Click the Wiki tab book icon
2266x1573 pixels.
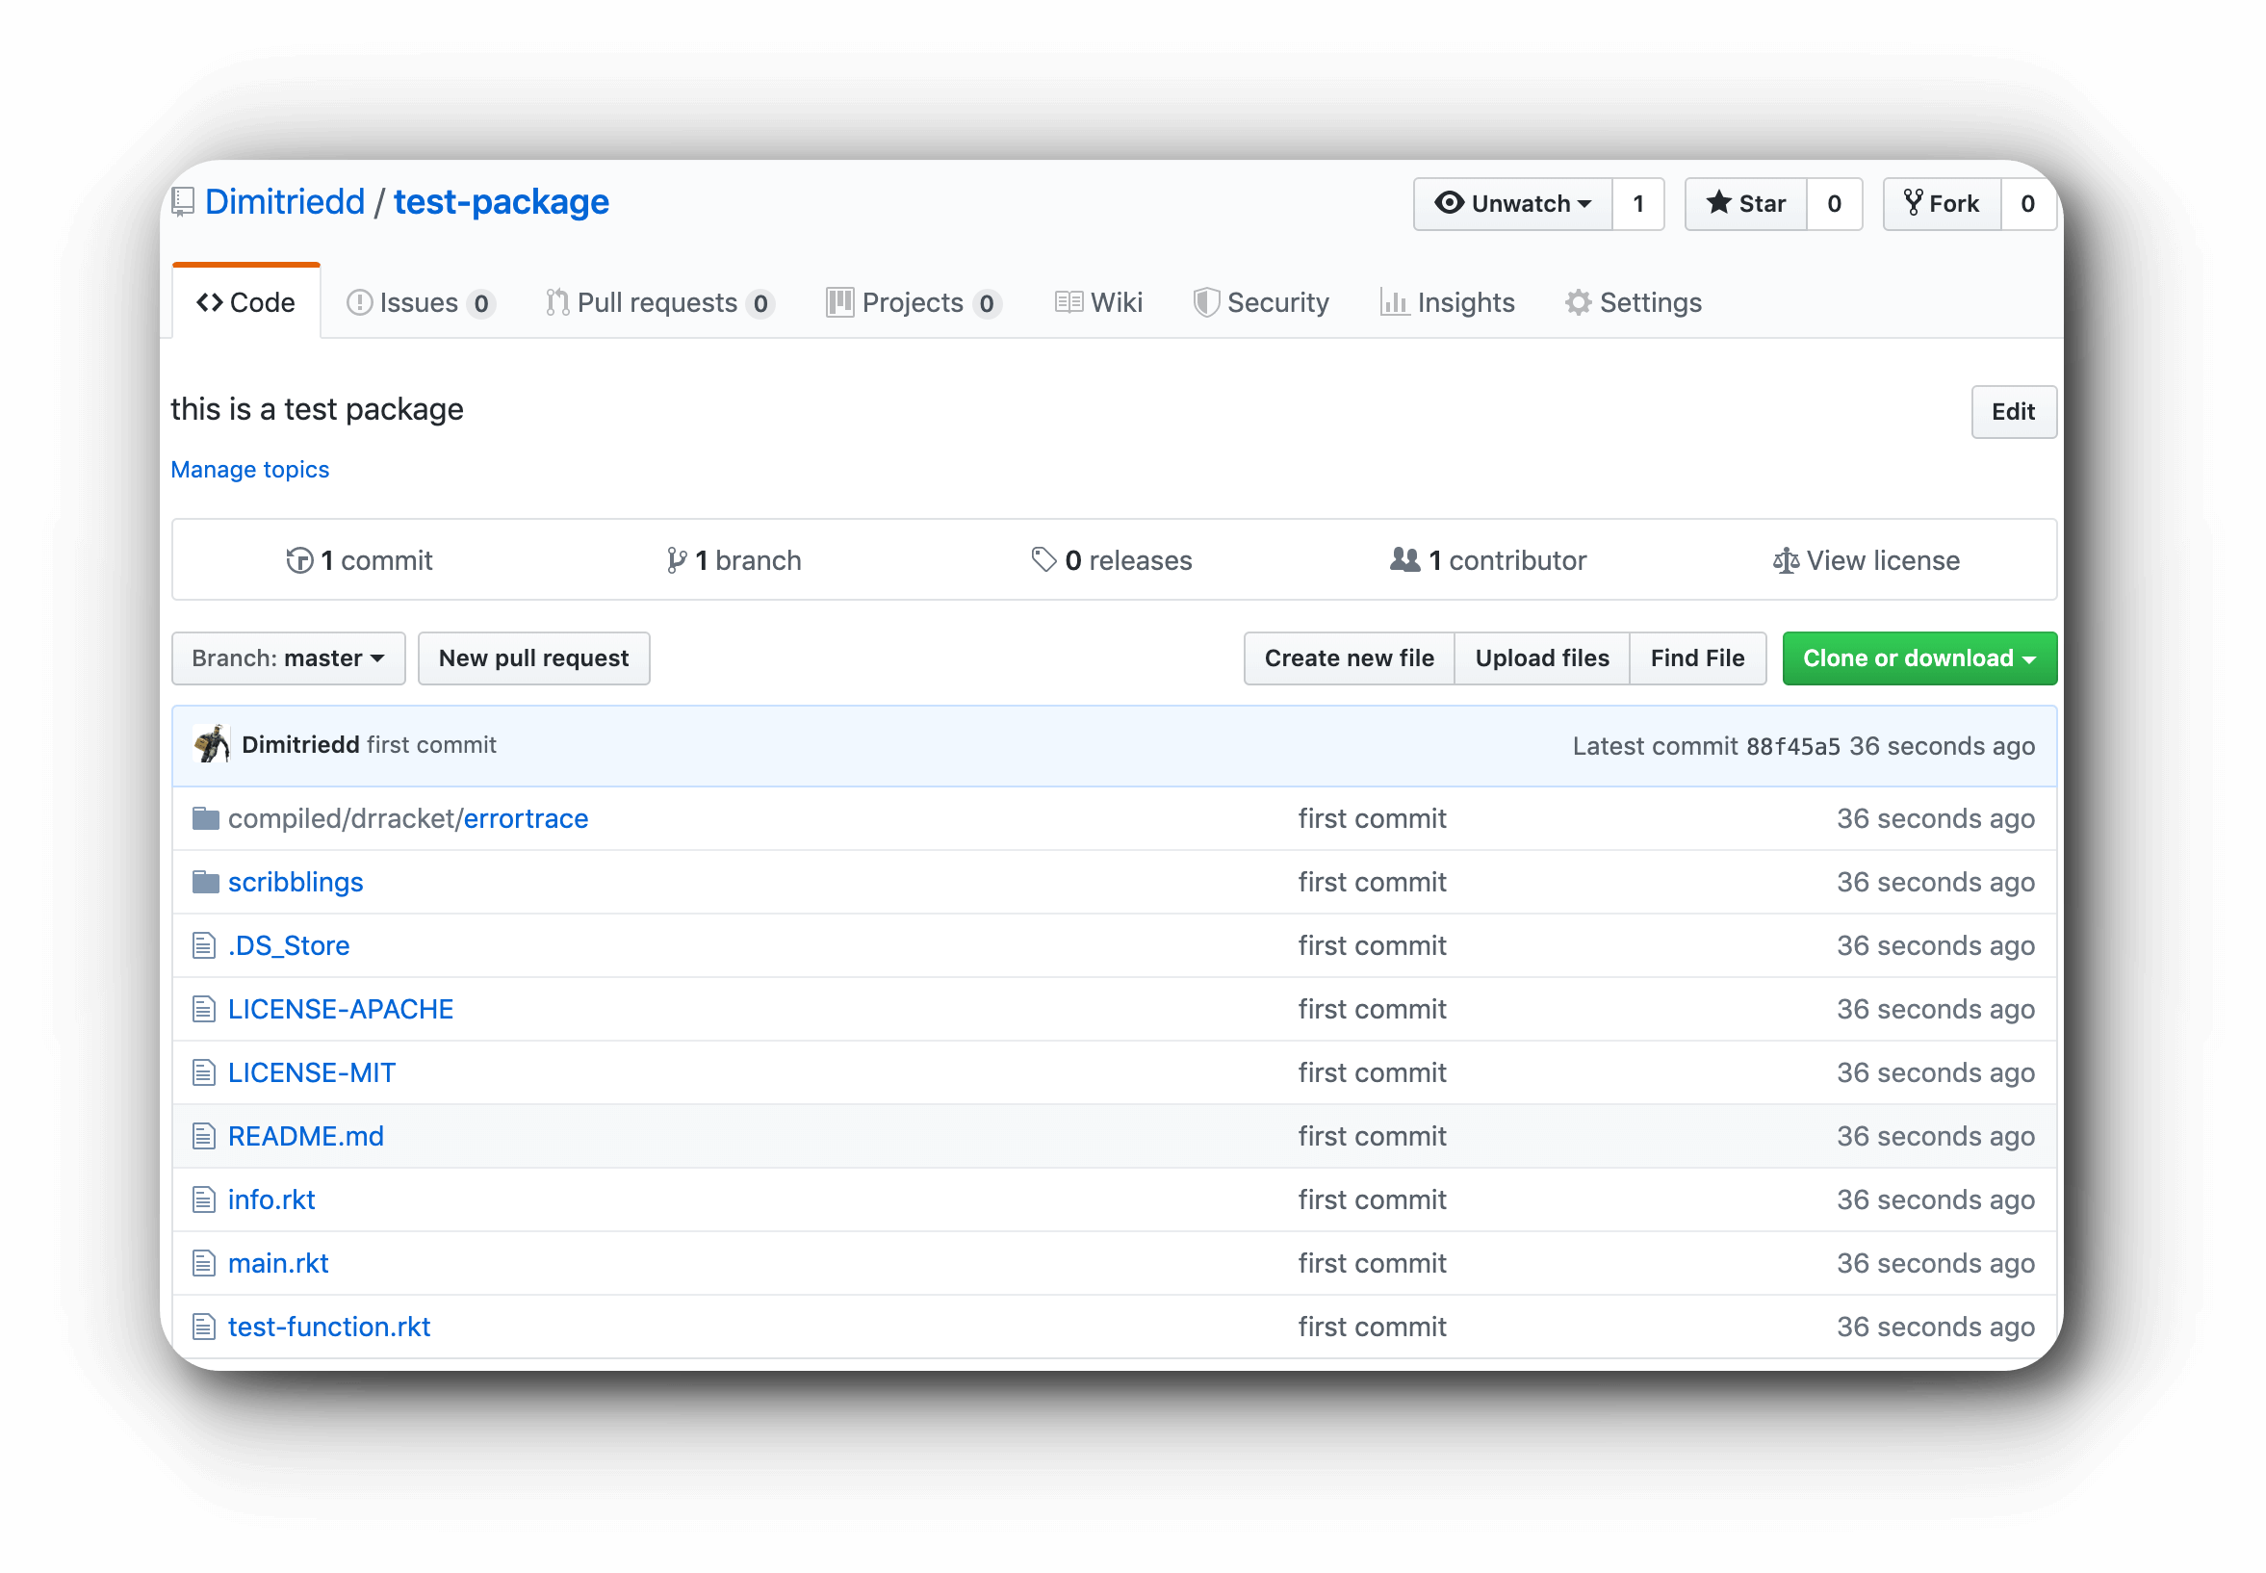click(1069, 301)
